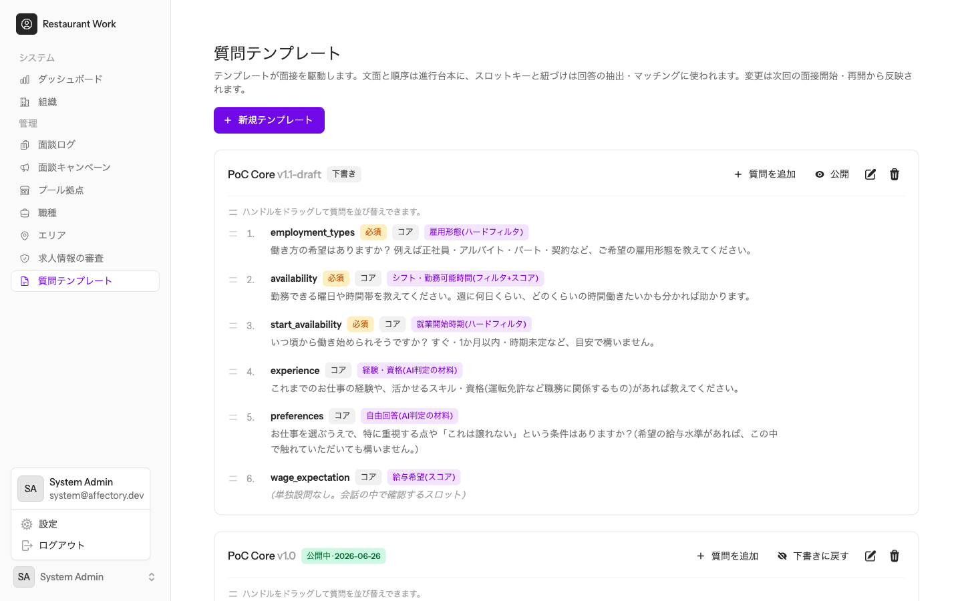Click the 質問テンプレート document icon

point(25,281)
